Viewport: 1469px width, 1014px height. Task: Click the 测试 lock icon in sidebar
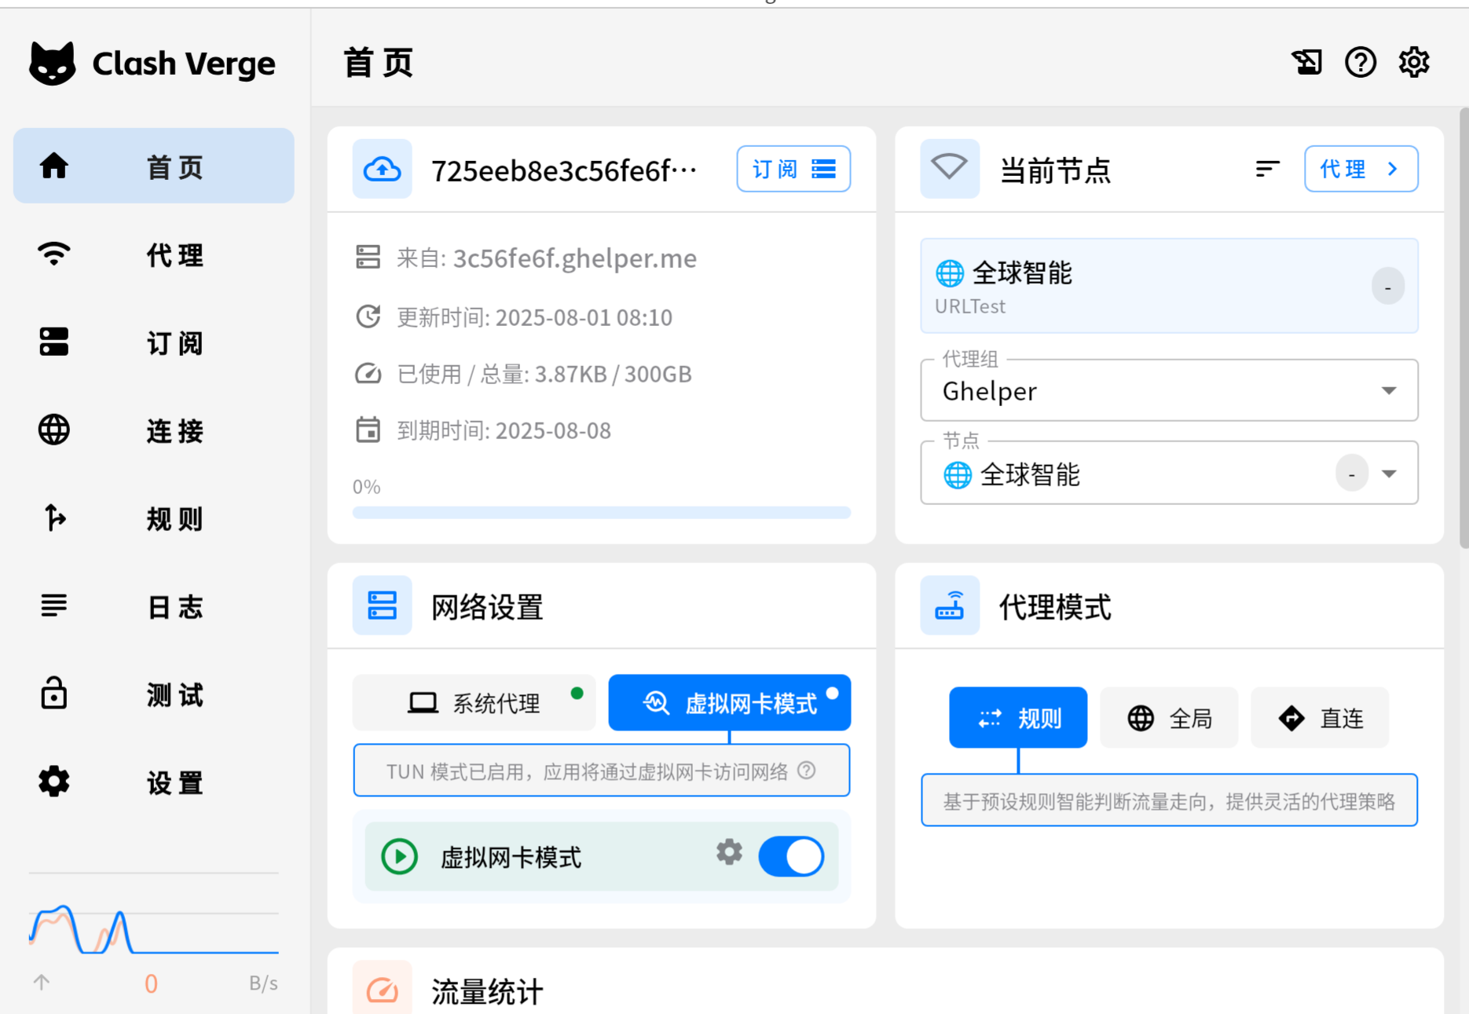[x=54, y=693]
